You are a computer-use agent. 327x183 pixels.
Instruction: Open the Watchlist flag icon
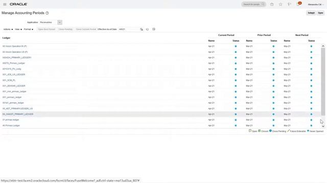(289, 5)
